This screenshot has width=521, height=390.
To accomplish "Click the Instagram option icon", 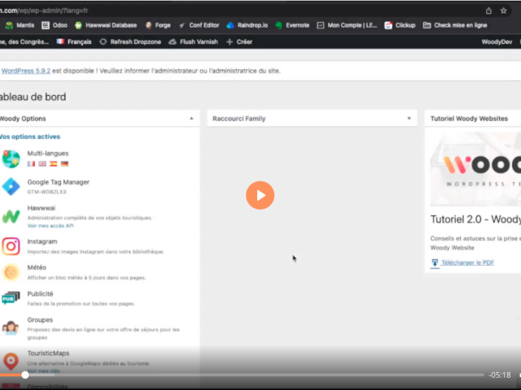I will tap(11, 246).
